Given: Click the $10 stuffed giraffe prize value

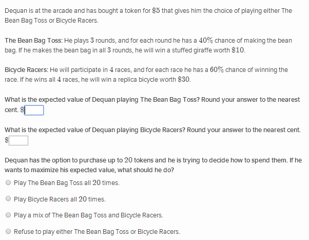Looking at the screenshot, I should [x=238, y=50].
